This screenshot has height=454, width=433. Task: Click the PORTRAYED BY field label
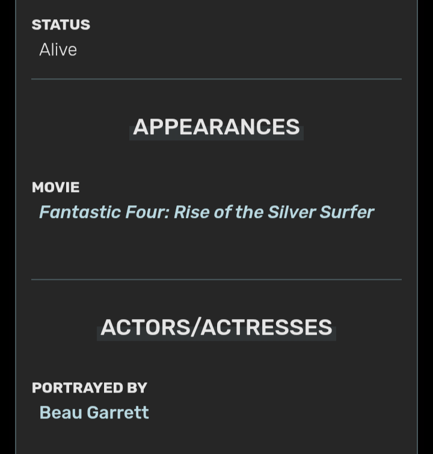[x=90, y=388]
